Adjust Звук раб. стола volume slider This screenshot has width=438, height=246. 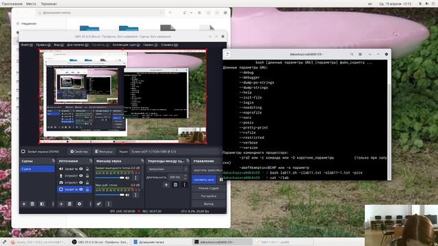(109, 195)
